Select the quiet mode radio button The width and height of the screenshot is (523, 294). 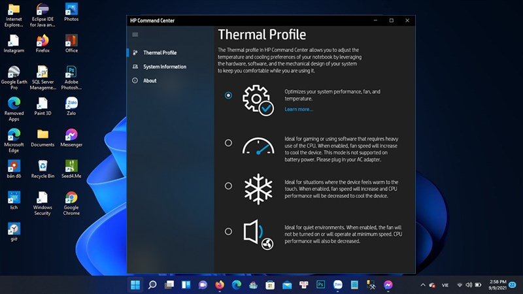[228, 231]
